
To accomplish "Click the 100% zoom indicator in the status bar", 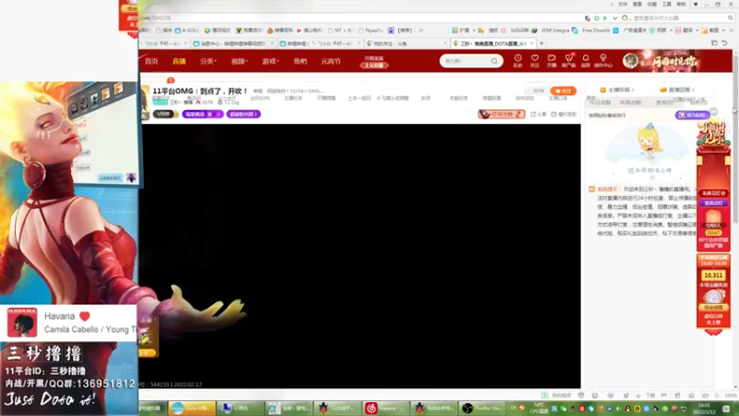I will (x=731, y=396).
